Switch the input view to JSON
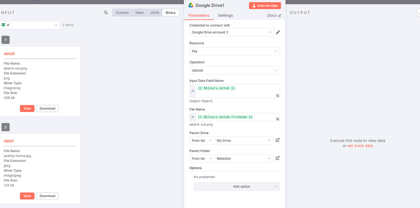This screenshot has height=208, width=420. 155,13
